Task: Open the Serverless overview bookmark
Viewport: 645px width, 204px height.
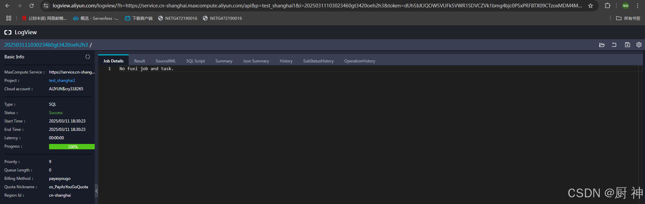Action: 96,18
